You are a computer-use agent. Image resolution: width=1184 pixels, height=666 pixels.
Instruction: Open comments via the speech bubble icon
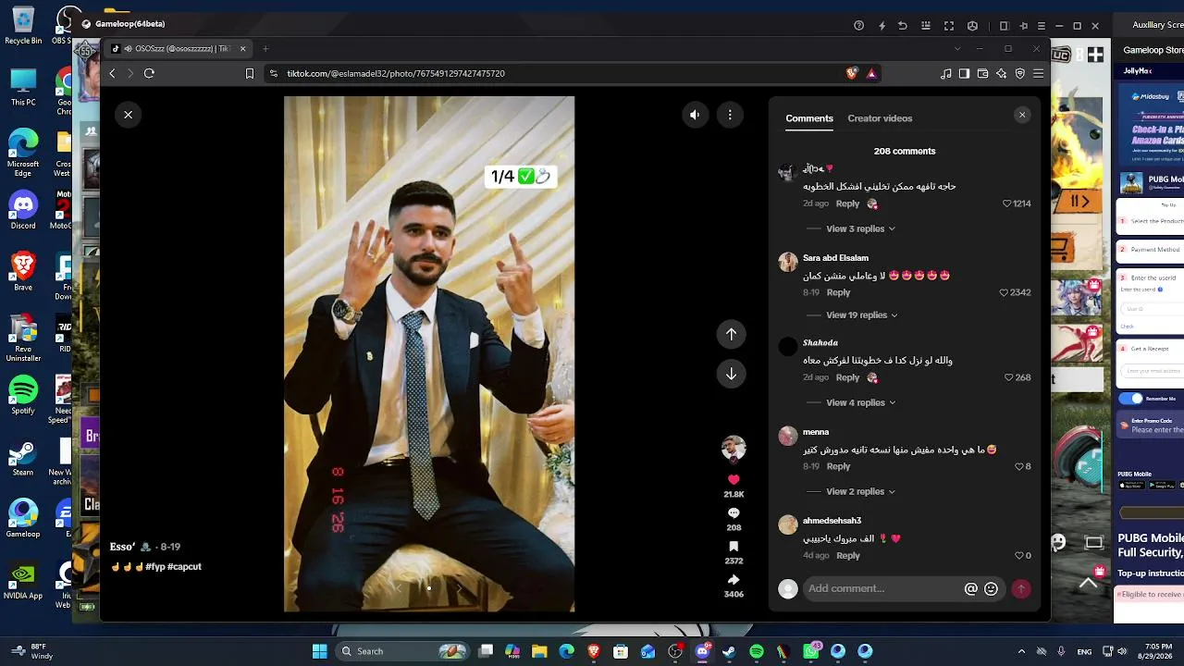tap(734, 513)
